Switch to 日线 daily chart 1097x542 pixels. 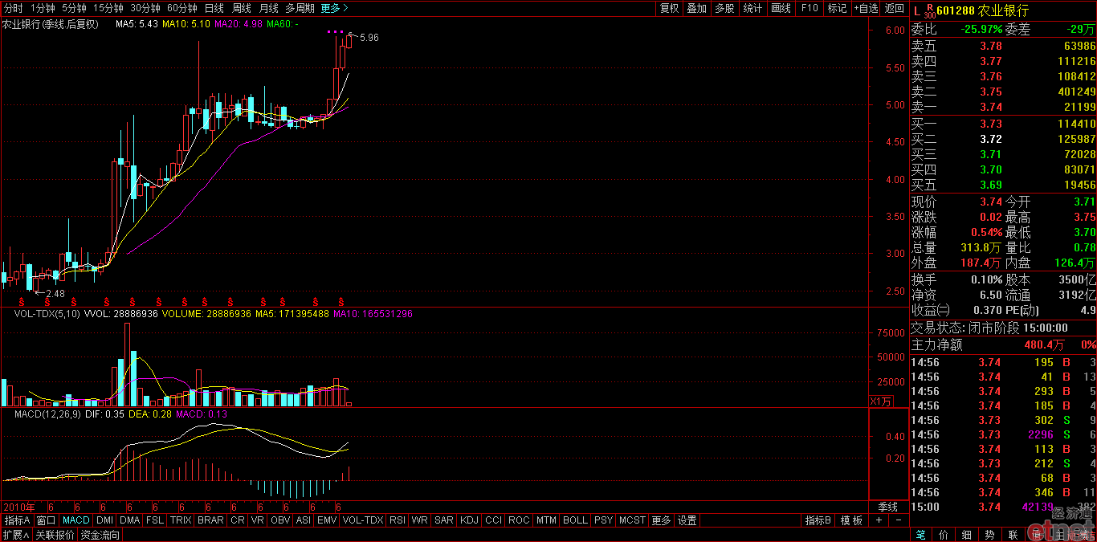(x=214, y=8)
